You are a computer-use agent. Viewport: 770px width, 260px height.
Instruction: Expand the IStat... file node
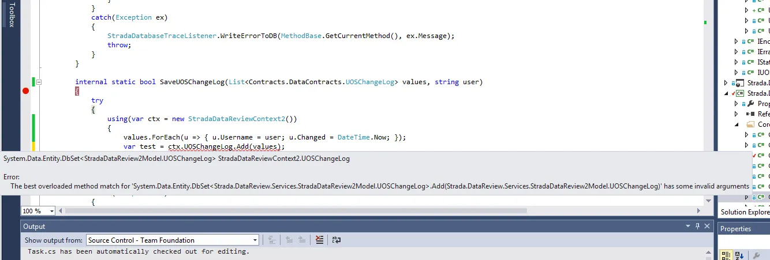click(x=736, y=62)
